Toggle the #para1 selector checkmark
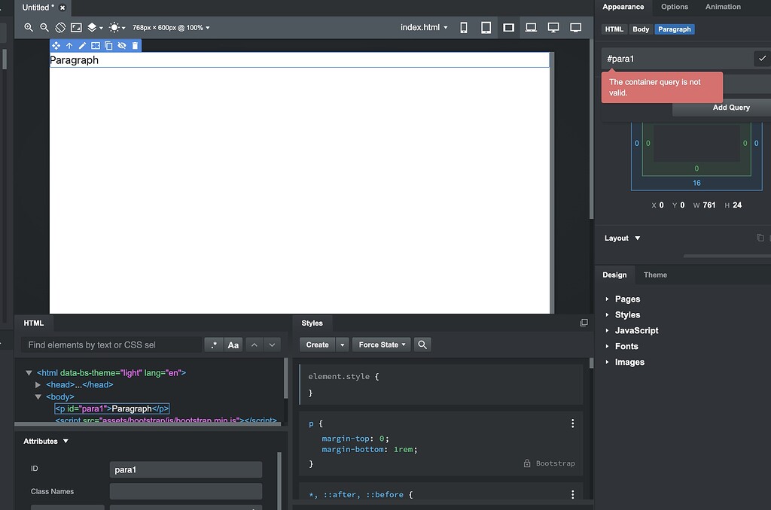The image size is (771, 510). (x=762, y=58)
